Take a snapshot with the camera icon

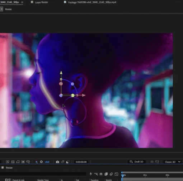pyautogui.click(x=57, y=162)
